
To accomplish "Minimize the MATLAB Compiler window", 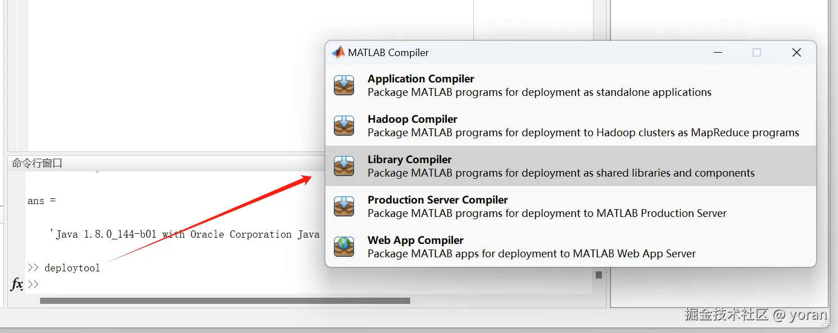I will tap(718, 53).
